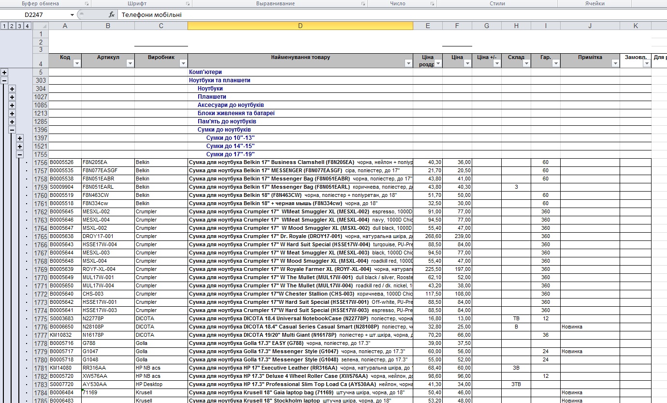This screenshot has height=403, width=667.
Task: Select code cell S0009904
Action: (x=65, y=187)
